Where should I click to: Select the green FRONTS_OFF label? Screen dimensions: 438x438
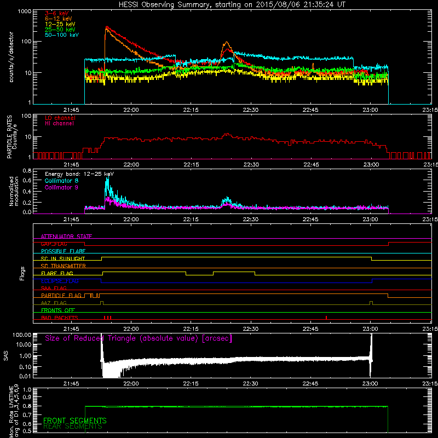coord(58,310)
